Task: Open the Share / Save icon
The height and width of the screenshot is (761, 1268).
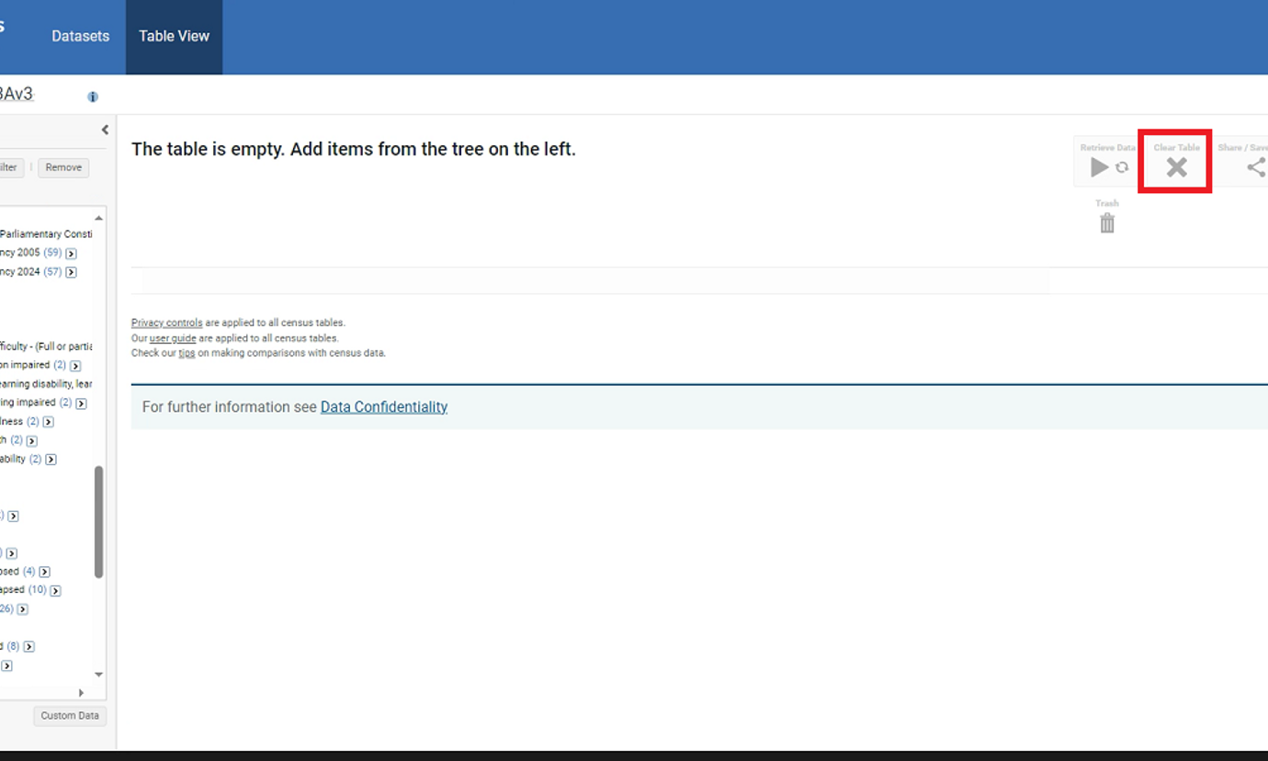Action: coord(1255,167)
